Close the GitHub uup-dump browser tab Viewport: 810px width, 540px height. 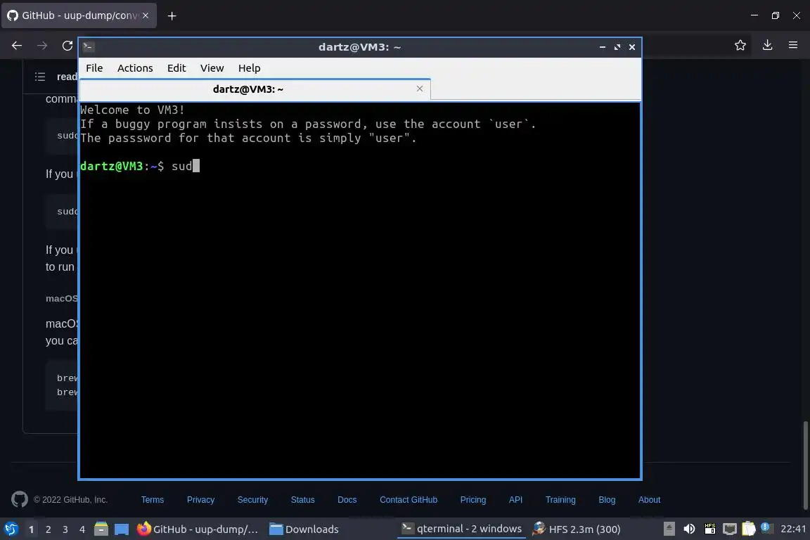coord(146,15)
